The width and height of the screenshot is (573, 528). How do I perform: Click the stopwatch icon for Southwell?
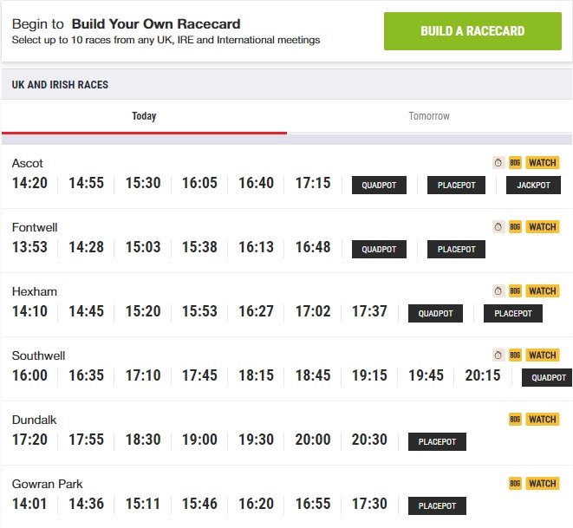point(498,355)
